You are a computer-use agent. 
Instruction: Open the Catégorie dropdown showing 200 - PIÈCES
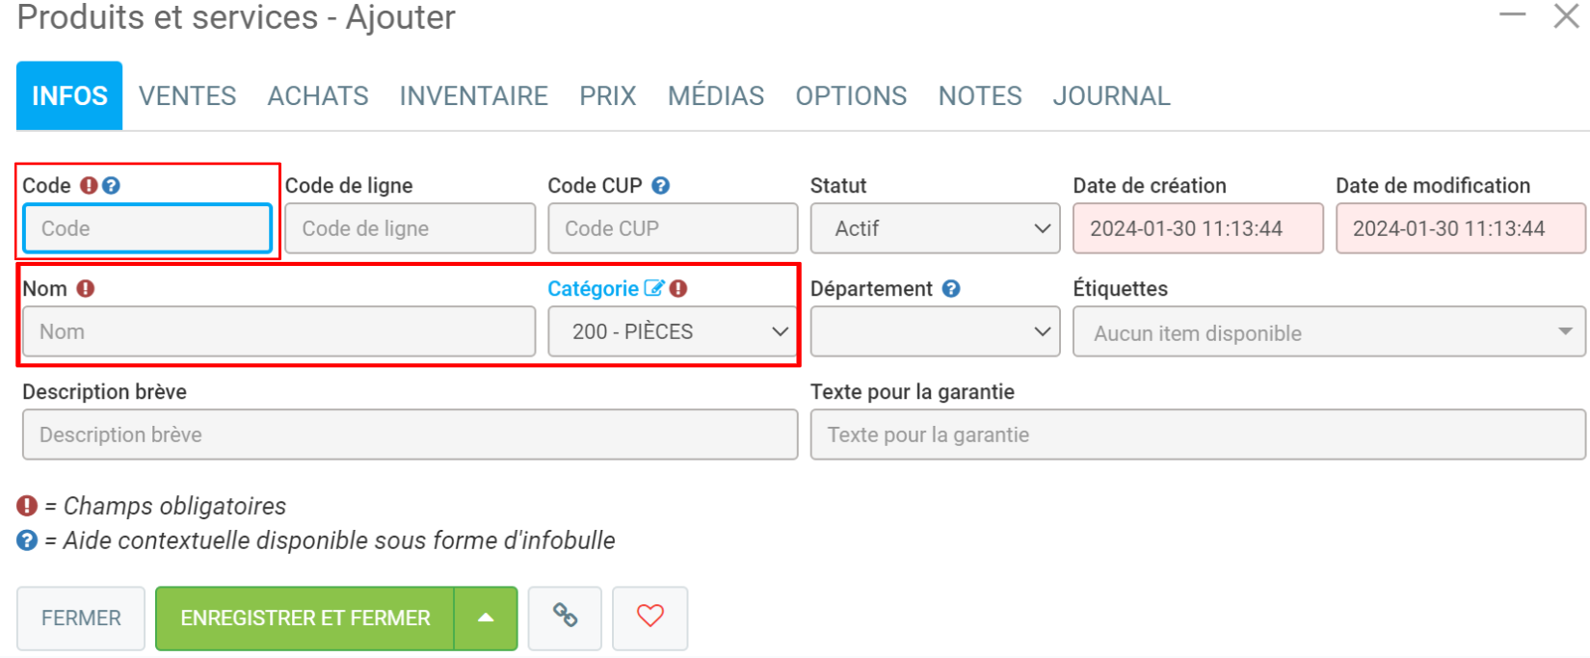(673, 331)
